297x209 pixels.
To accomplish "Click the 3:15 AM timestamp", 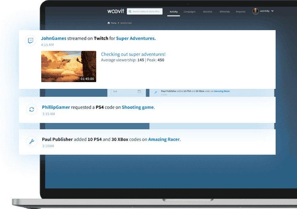I will pyautogui.click(x=48, y=114).
